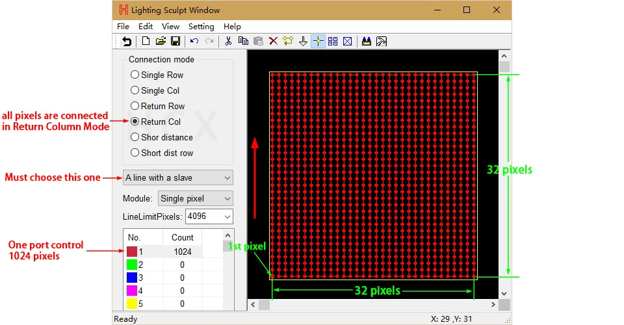Select Short dist row connection mode

click(x=162, y=153)
